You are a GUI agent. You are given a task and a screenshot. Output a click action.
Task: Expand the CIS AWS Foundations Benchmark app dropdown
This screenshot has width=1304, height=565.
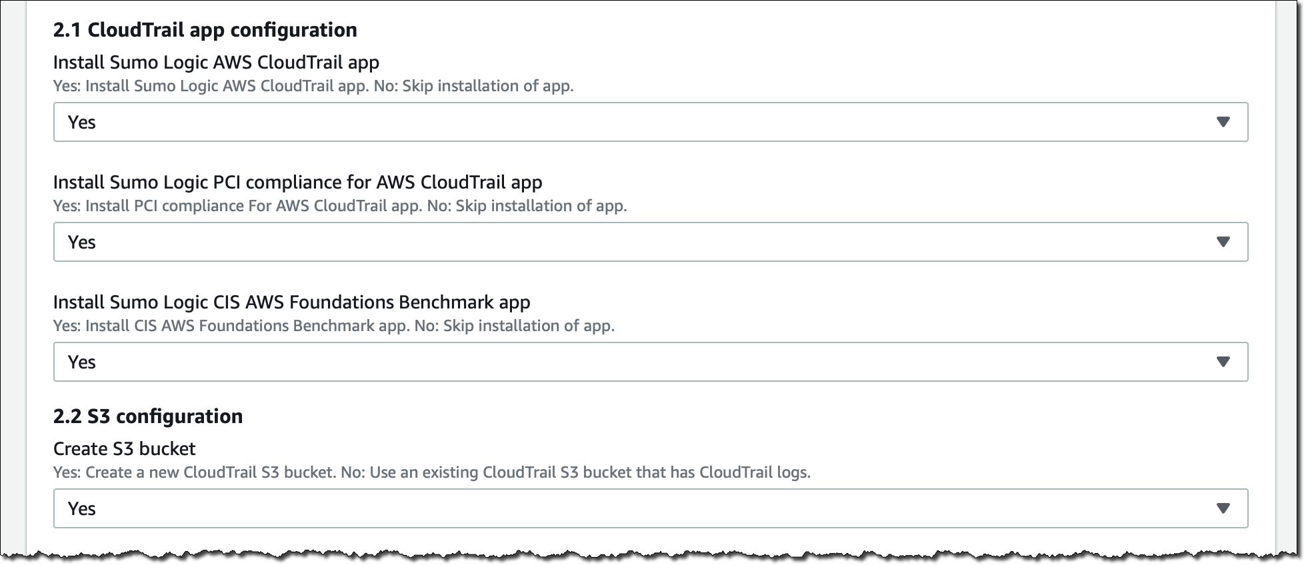click(x=650, y=362)
